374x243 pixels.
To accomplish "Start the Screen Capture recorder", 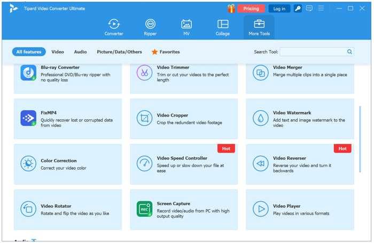I will 183,209.
